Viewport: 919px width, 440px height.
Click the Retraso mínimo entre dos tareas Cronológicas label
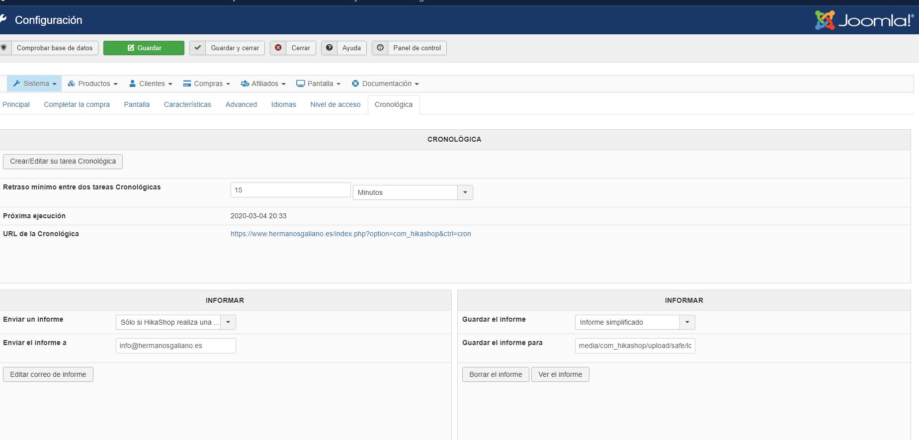(82, 187)
